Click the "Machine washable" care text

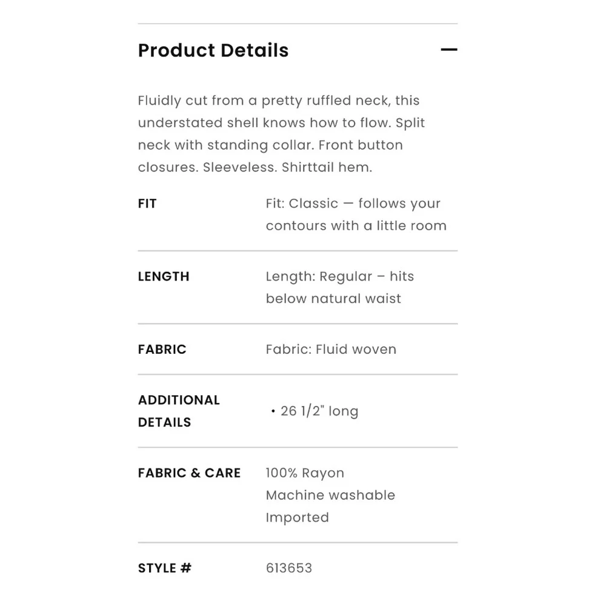tap(330, 495)
